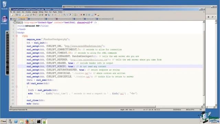Click the Cut toolbar icon
220x124 pixels.
click(31, 15)
